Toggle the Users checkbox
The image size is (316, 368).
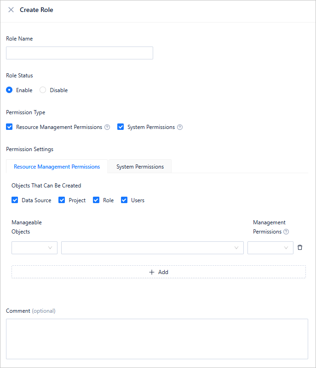tap(124, 200)
